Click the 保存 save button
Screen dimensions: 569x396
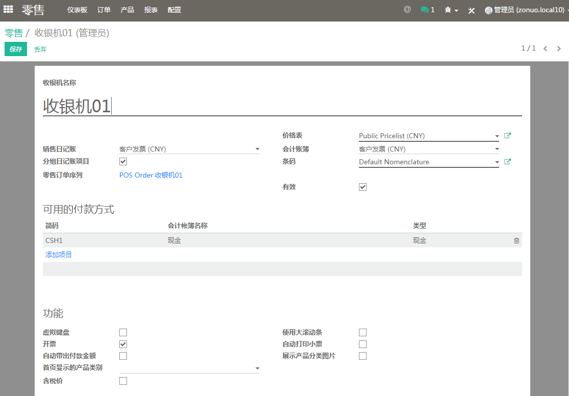[x=16, y=49]
